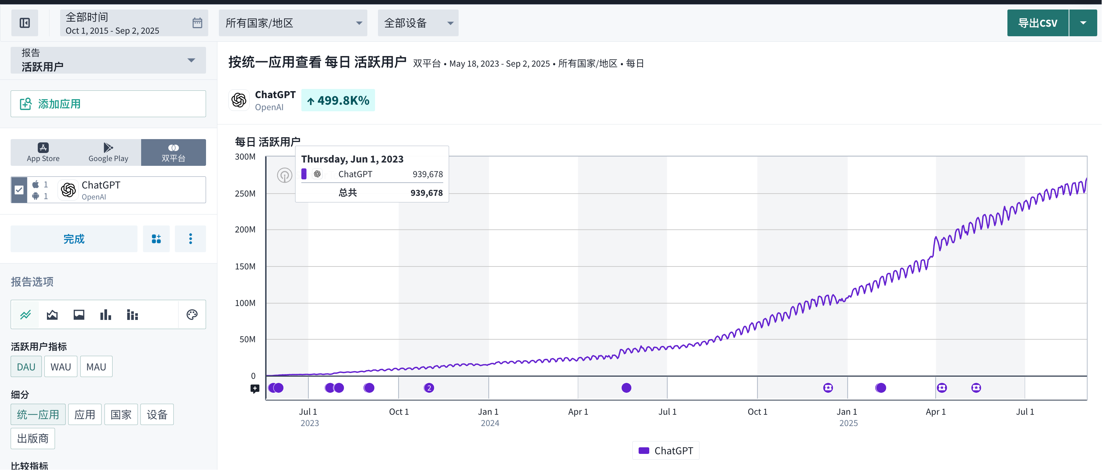Click the ChatGPT app name in the header
The image size is (1102, 470).
275,94
